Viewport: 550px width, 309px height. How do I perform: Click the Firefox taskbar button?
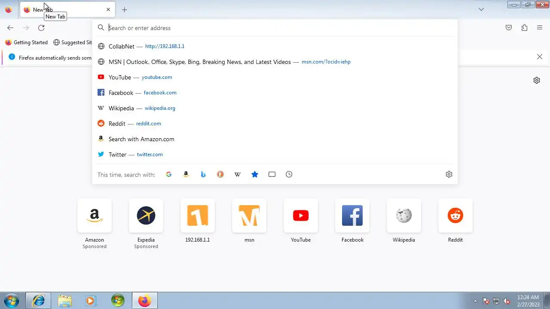144,301
